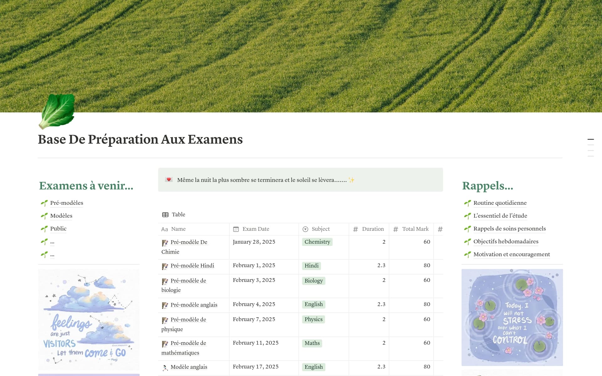Open the Name column header menu
The height and width of the screenshot is (376, 602).
point(178,229)
